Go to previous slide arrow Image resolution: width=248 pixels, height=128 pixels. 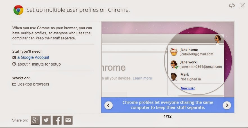point(109,105)
